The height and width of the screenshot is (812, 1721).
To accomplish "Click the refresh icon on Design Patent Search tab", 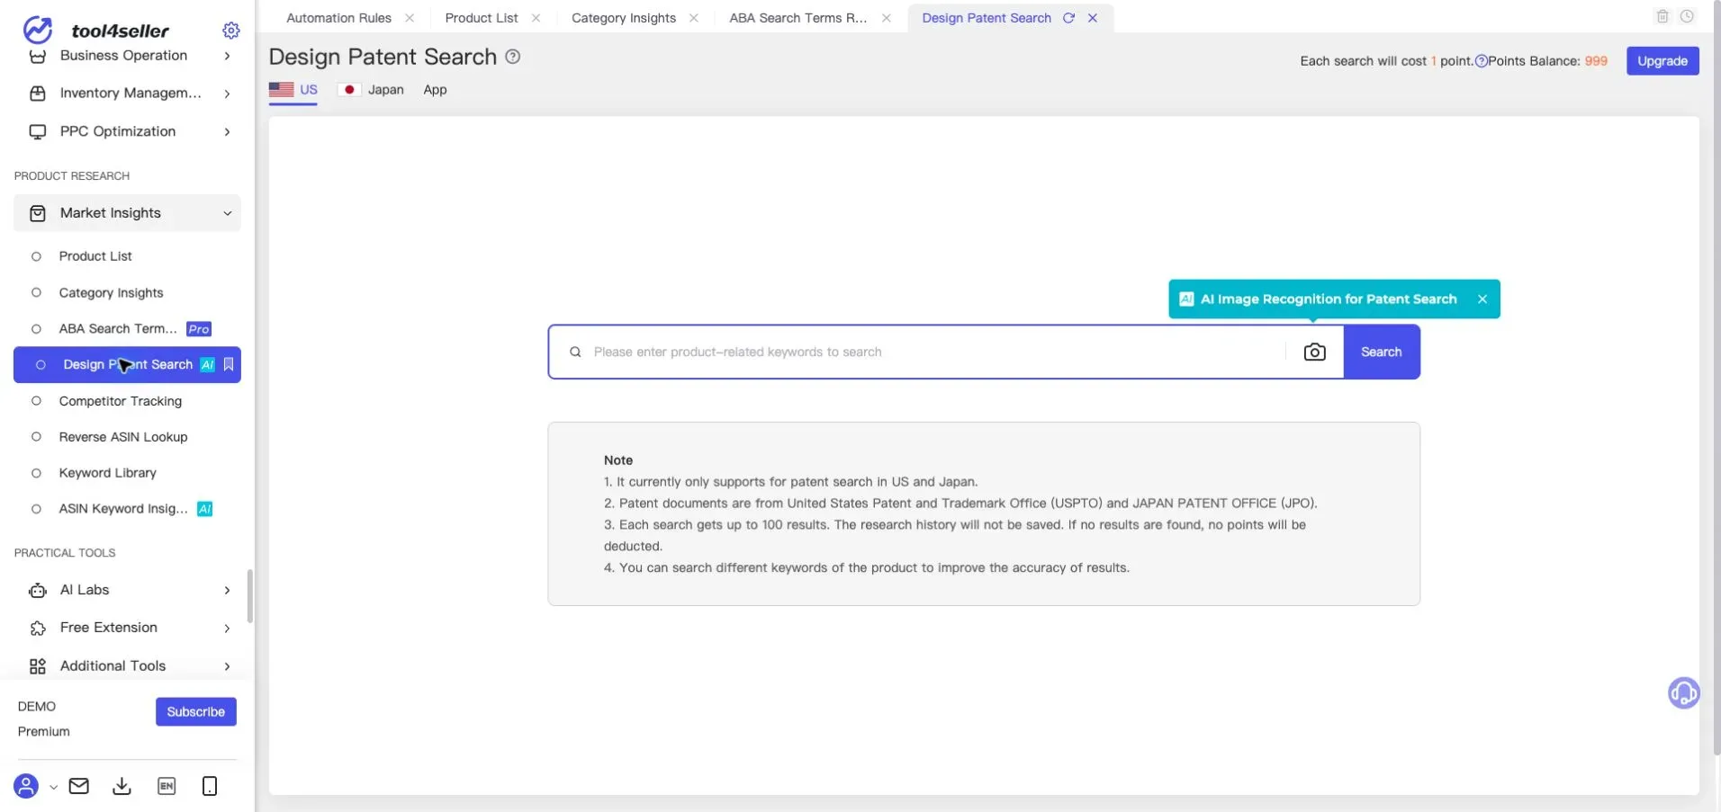I will [x=1068, y=18].
